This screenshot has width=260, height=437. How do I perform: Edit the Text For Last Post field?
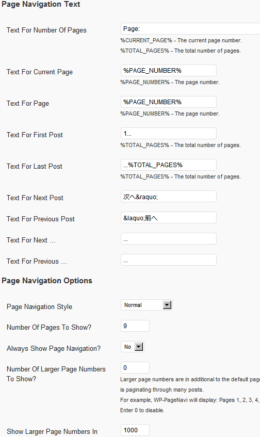(x=169, y=165)
